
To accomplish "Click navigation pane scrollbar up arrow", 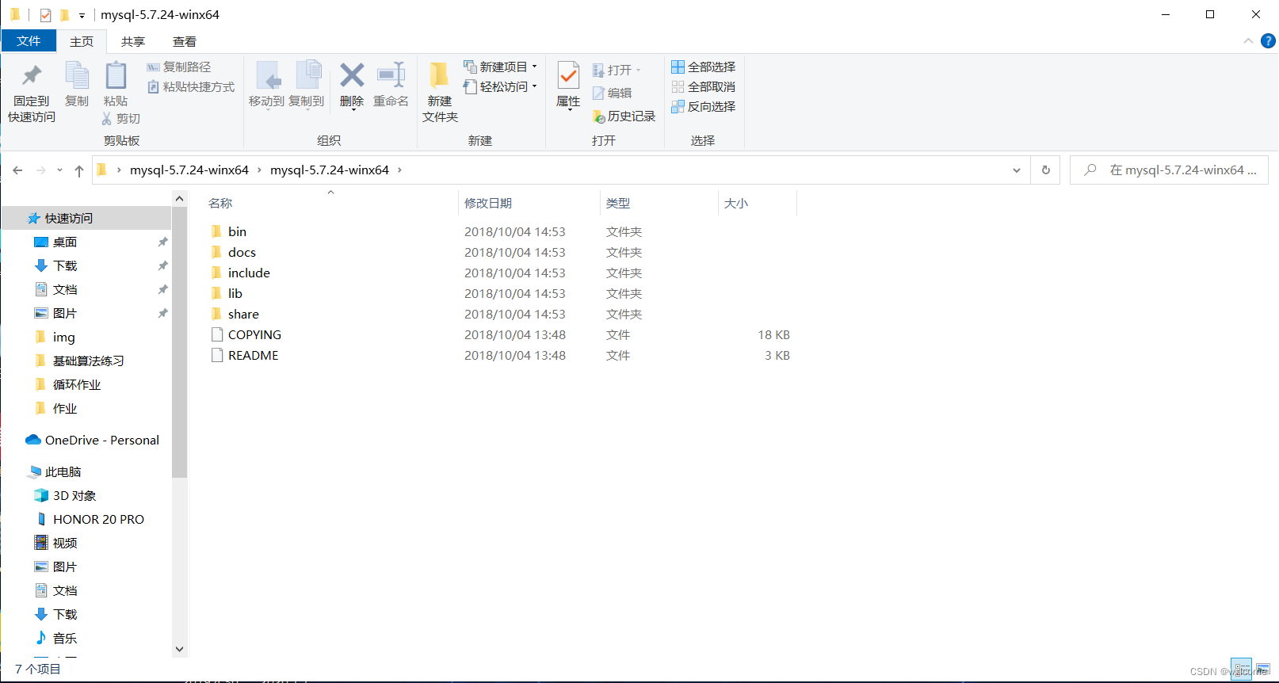I will 179,198.
